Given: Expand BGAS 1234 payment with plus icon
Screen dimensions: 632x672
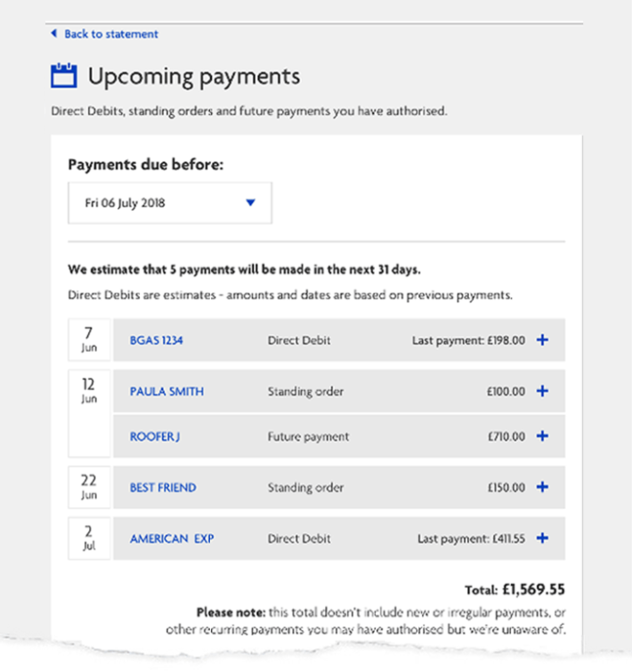Looking at the screenshot, I should point(542,340).
